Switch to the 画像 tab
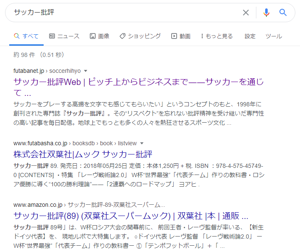 [99, 36]
